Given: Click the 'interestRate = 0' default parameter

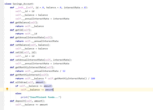Looking at the screenshot, I should tap(75, 8).
